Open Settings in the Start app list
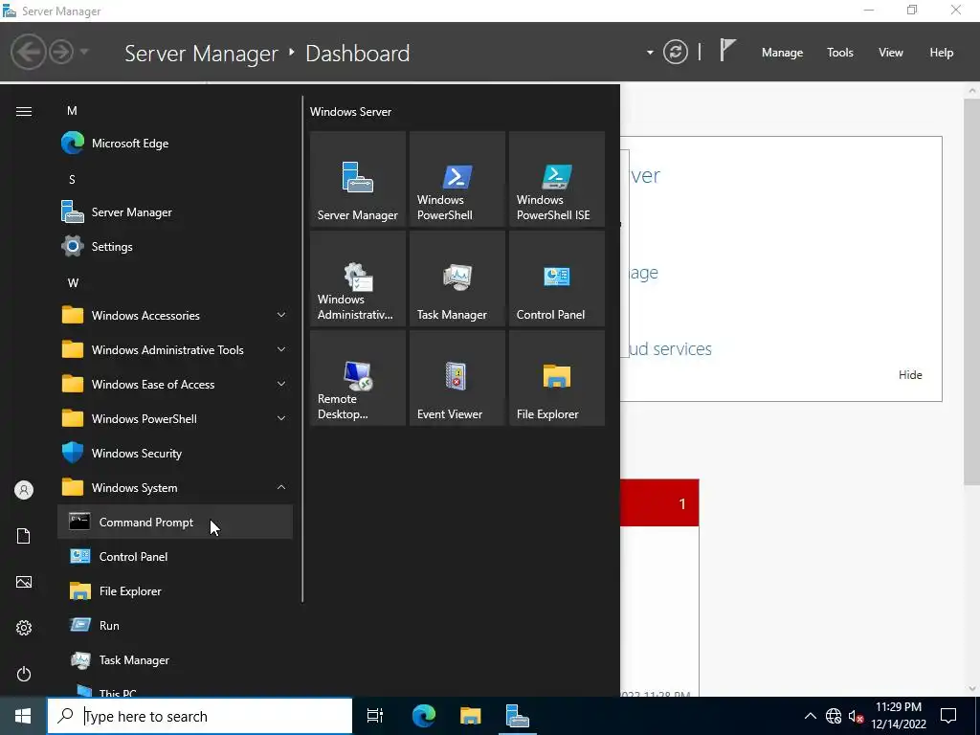 pyautogui.click(x=175, y=246)
